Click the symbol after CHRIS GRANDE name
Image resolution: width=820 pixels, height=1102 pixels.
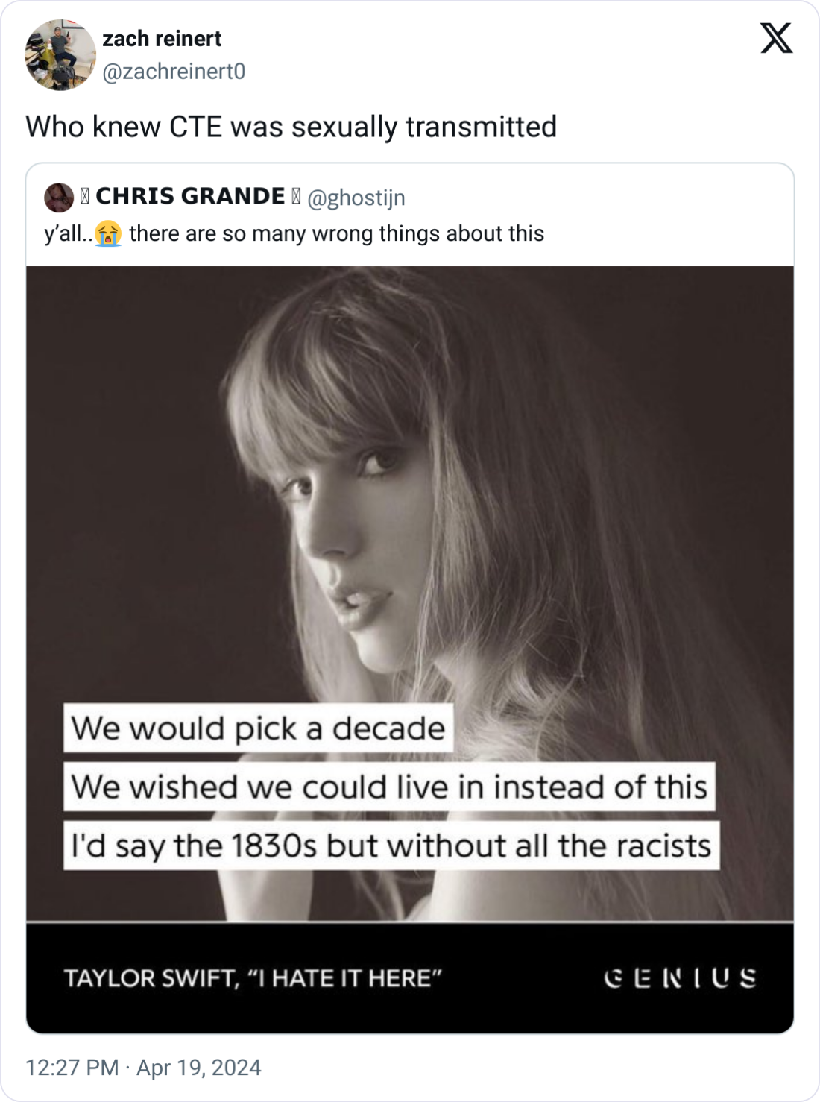(x=296, y=197)
